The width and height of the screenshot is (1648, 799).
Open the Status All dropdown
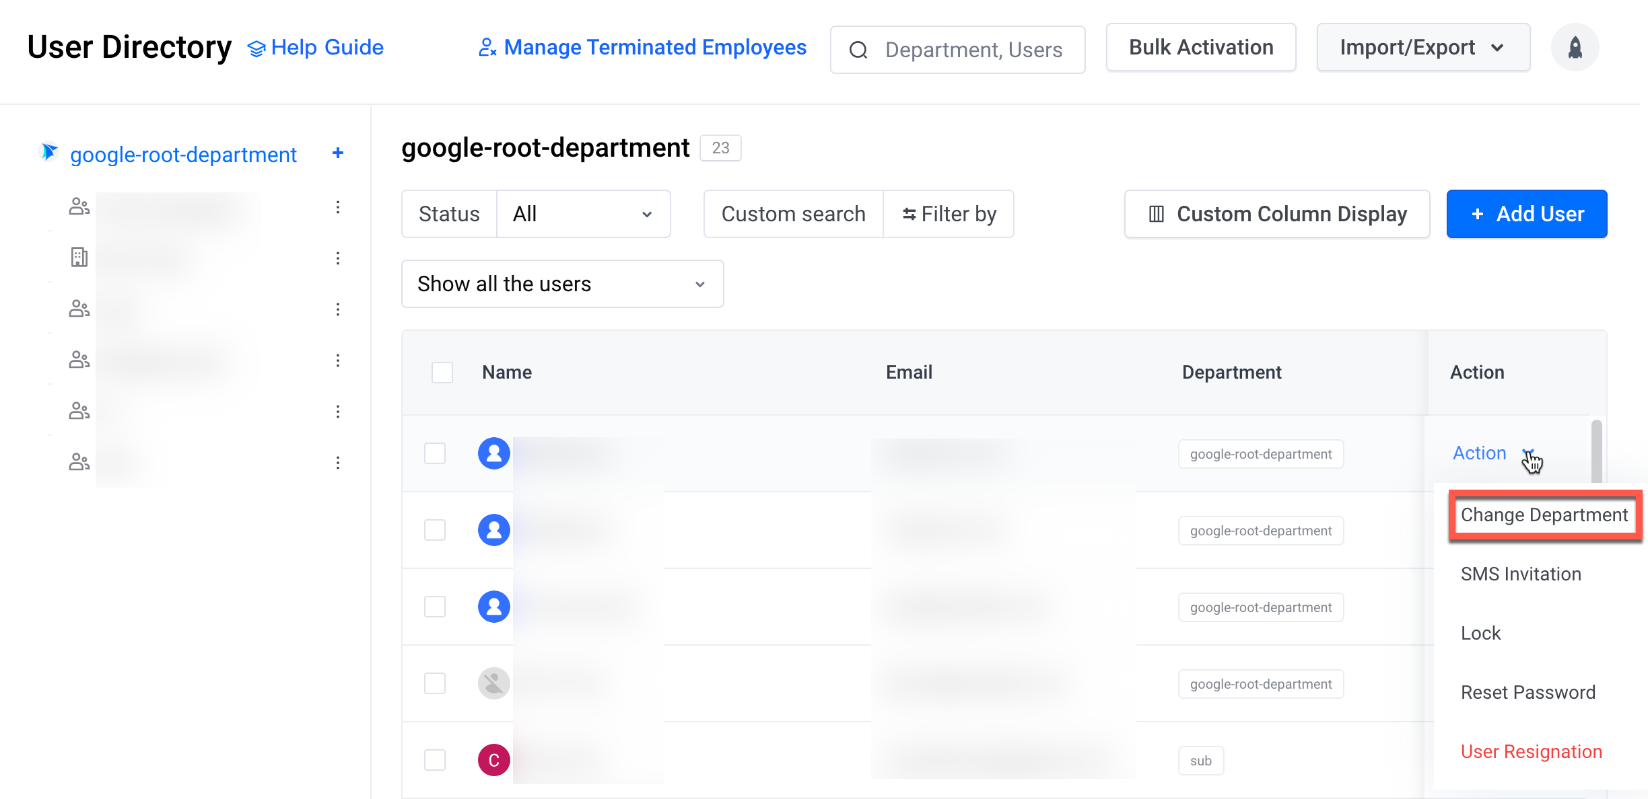click(583, 214)
